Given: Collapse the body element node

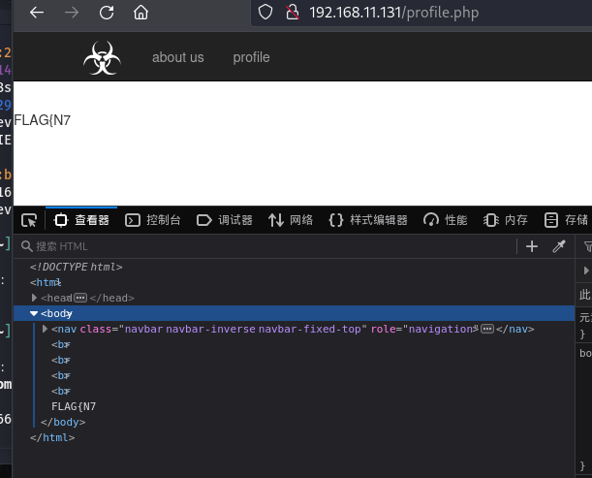Looking at the screenshot, I should point(34,313).
